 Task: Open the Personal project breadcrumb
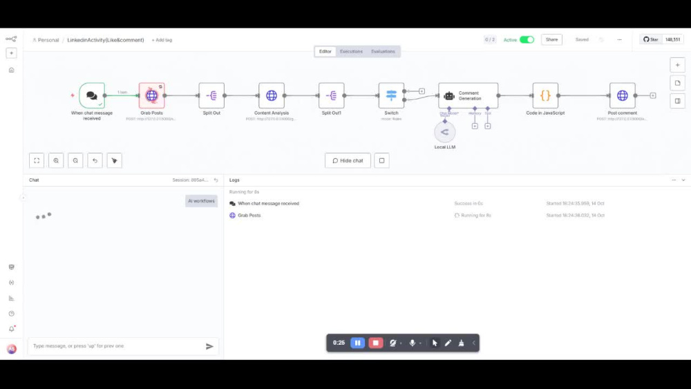click(46, 40)
